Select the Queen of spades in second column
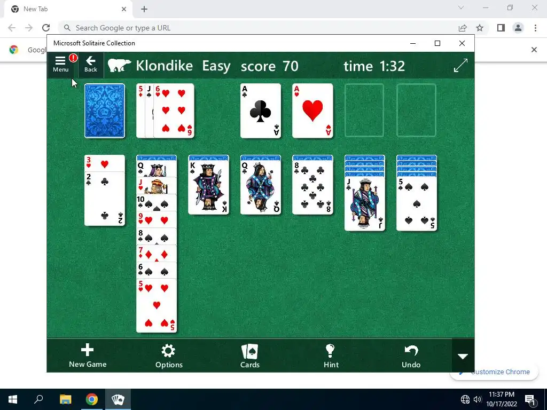547x410 pixels. (157, 169)
